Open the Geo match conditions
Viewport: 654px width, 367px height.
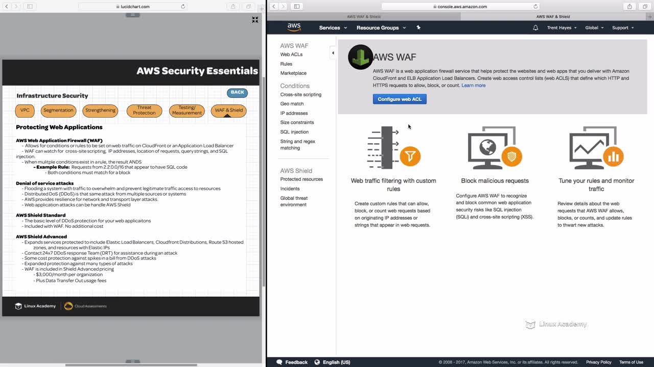tap(292, 103)
